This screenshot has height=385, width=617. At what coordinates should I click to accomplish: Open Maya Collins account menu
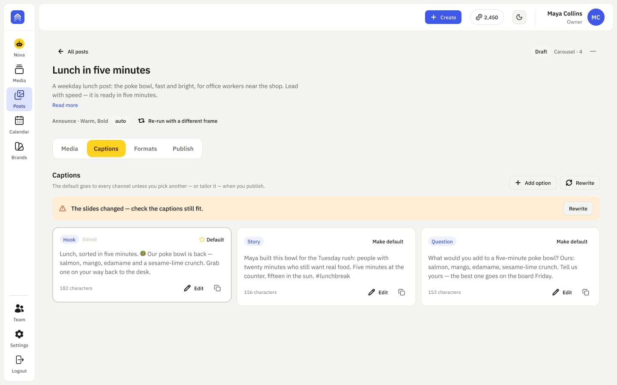pyautogui.click(x=575, y=17)
